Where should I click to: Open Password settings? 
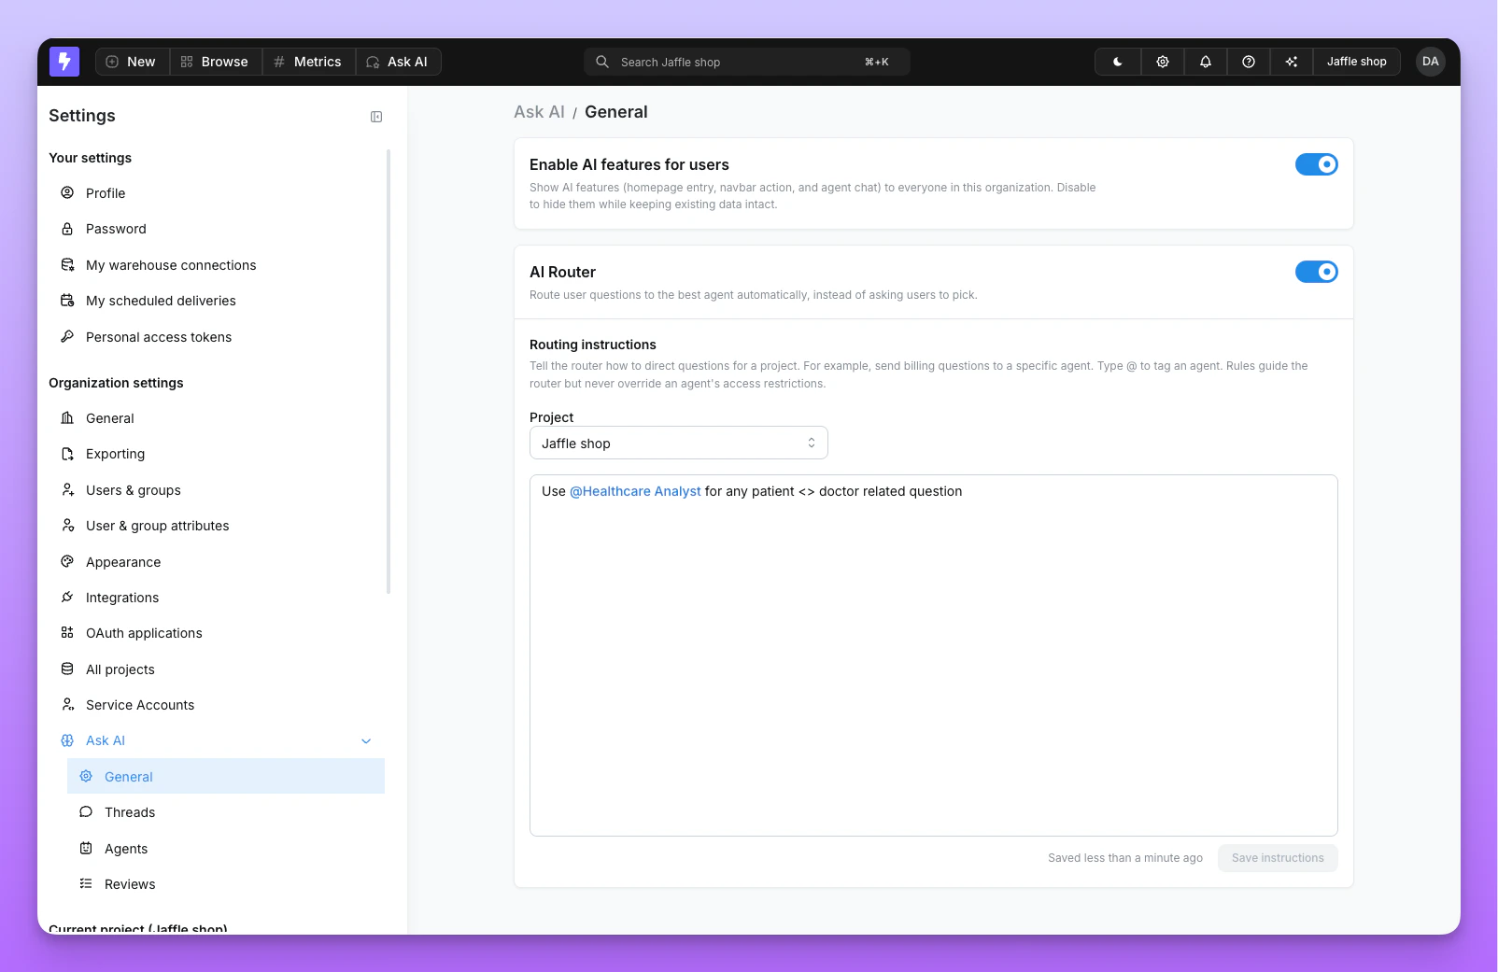click(x=217, y=229)
